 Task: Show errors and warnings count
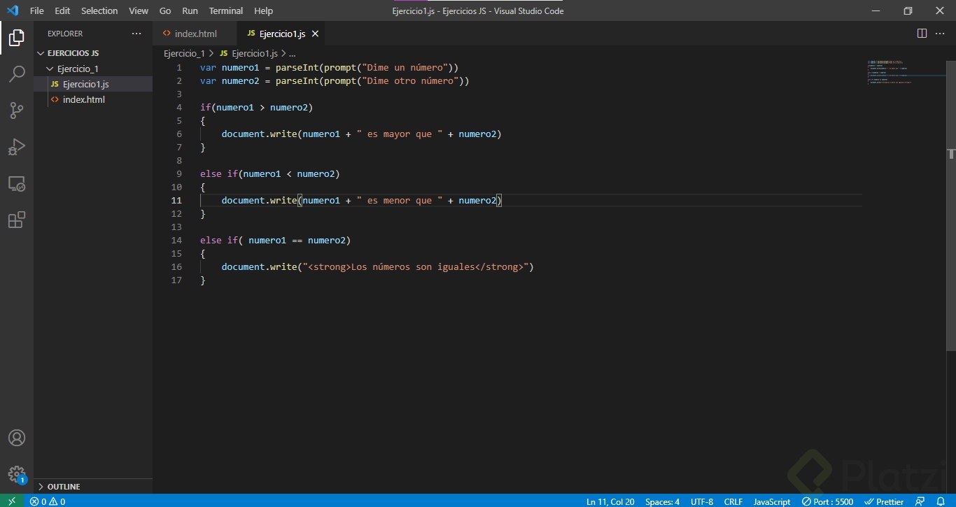pyautogui.click(x=48, y=501)
